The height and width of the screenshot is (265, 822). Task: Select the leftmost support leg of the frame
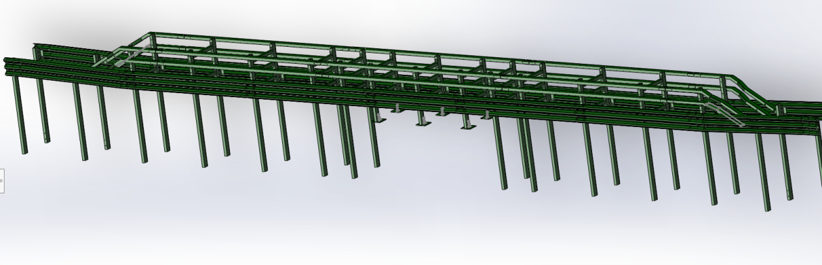20,117
